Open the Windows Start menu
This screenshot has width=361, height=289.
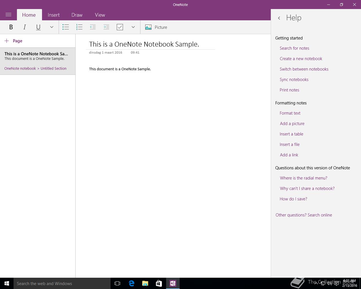click(x=7, y=283)
